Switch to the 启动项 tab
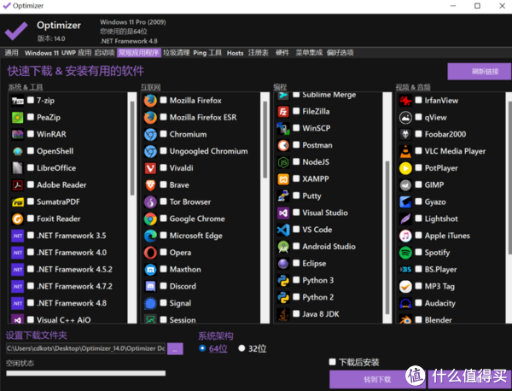Screen dimensions: 512x391 (x=104, y=53)
